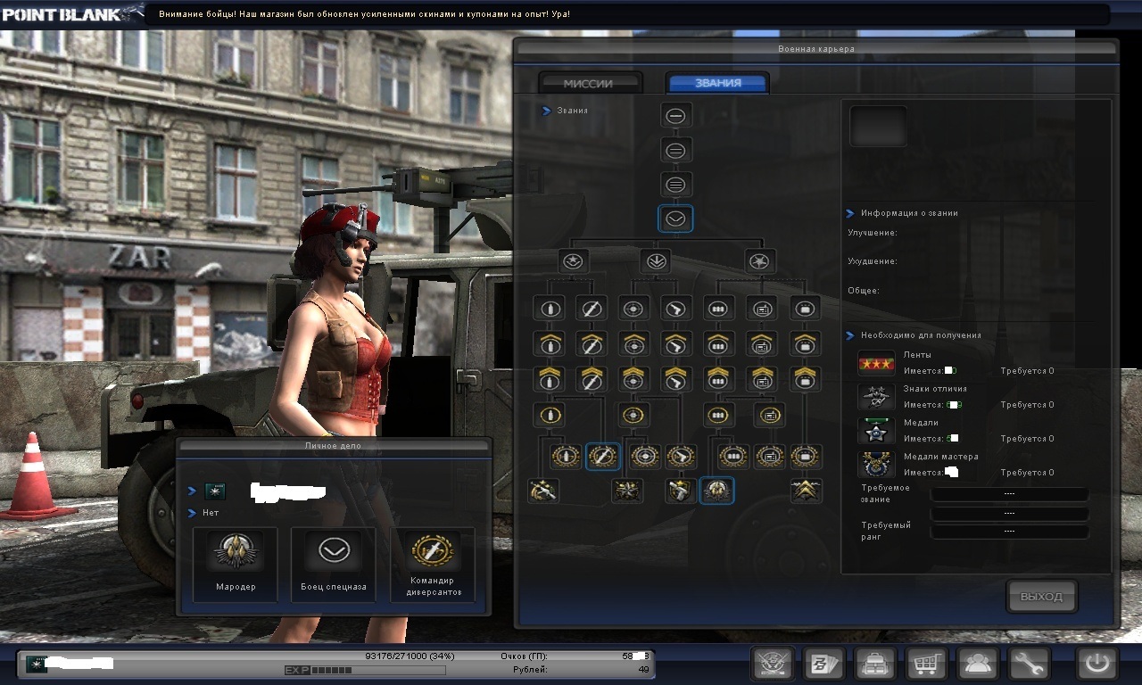Click the Point Blank logo

(x=71, y=14)
